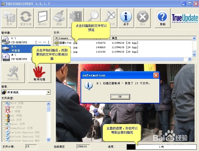
Task: Click size value 148660
Action: [101, 47]
